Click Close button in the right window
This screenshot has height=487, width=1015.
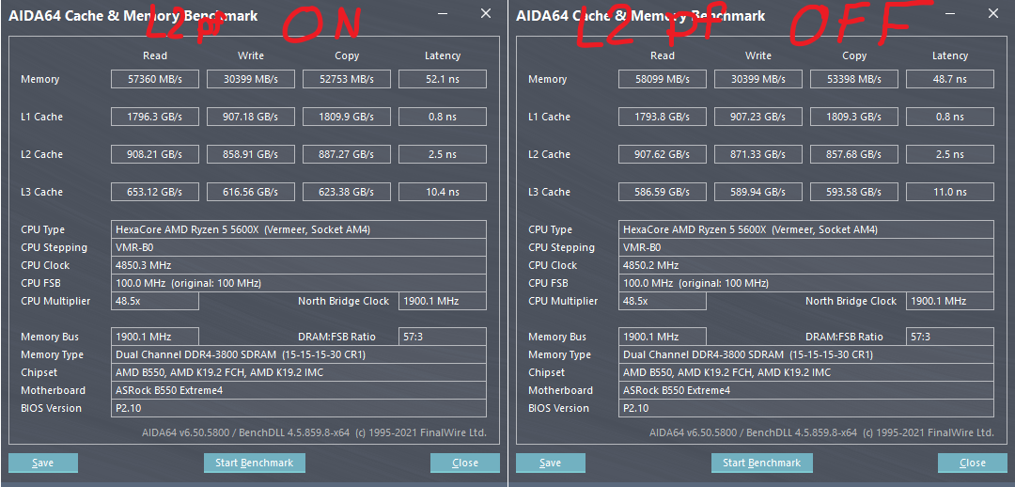[973, 463]
